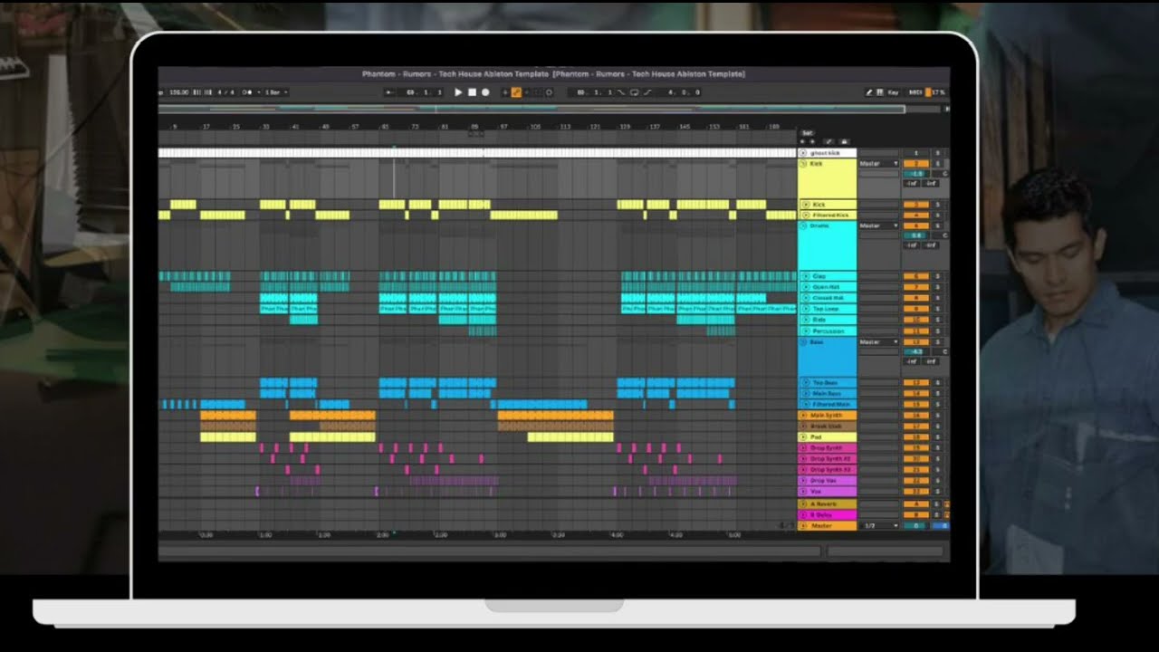Deactivate the Clap track activator button
Image resolution: width=1159 pixels, height=652 pixels.
(x=916, y=276)
